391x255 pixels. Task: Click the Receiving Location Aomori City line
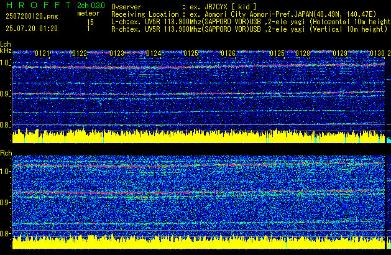click(x=244, y=14)
